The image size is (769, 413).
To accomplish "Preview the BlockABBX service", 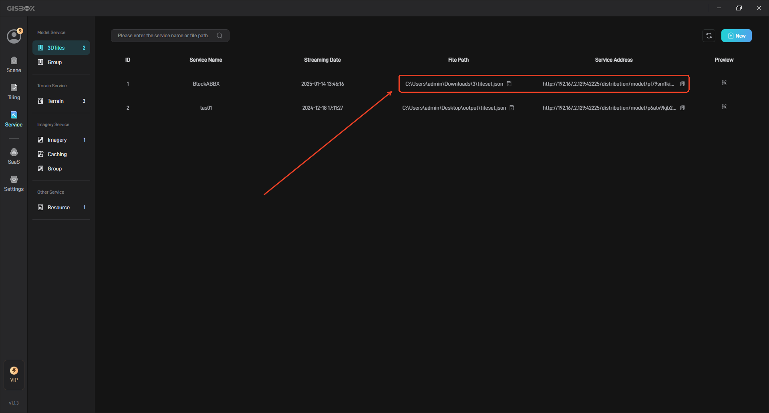I will 724,83.
